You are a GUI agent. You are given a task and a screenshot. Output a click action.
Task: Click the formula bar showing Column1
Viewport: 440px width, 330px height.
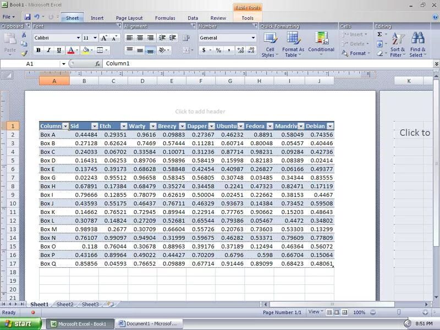(x=268, y=64)
